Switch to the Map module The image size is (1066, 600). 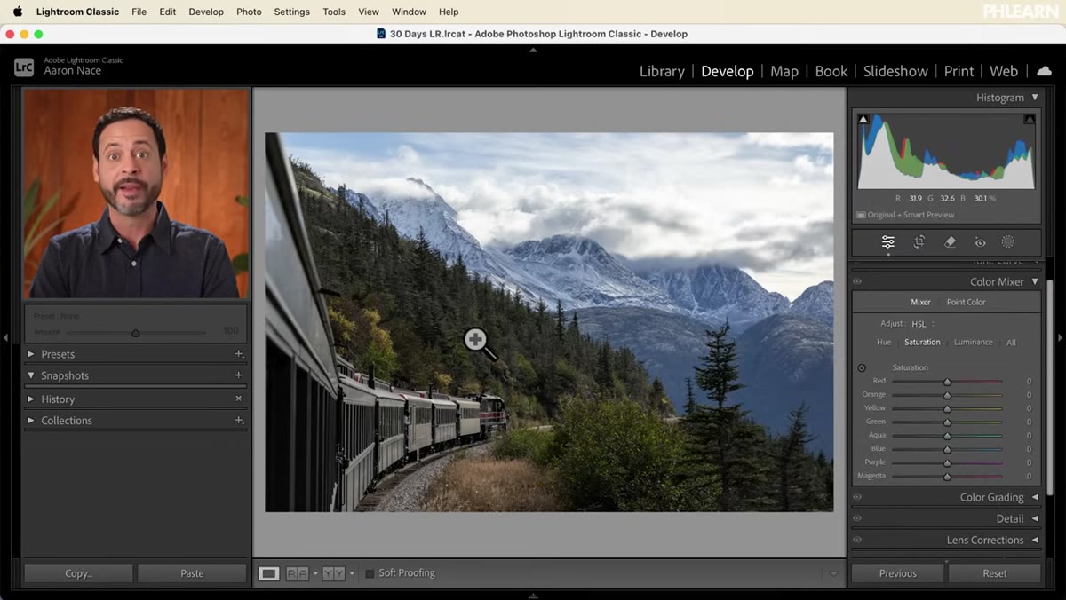784,71
